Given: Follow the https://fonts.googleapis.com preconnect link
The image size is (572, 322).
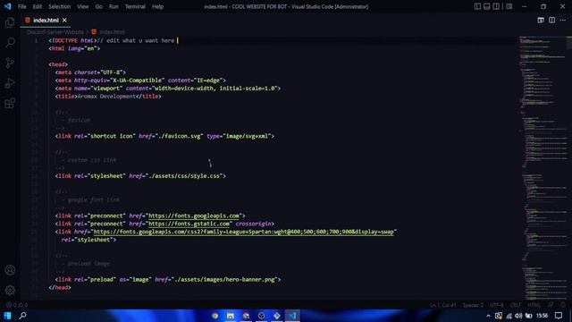Looking at the screenshot, I should (194, 216).
